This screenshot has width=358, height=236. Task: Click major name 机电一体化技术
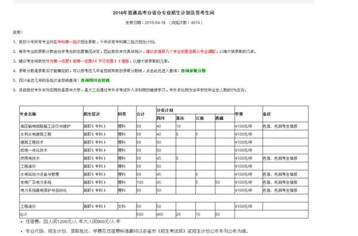[x=34, y=150]
